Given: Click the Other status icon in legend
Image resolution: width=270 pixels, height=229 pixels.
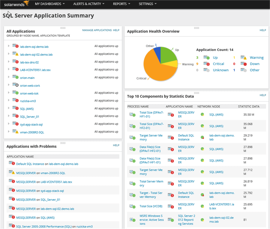Looking at the screenshot, I should 244,70.
